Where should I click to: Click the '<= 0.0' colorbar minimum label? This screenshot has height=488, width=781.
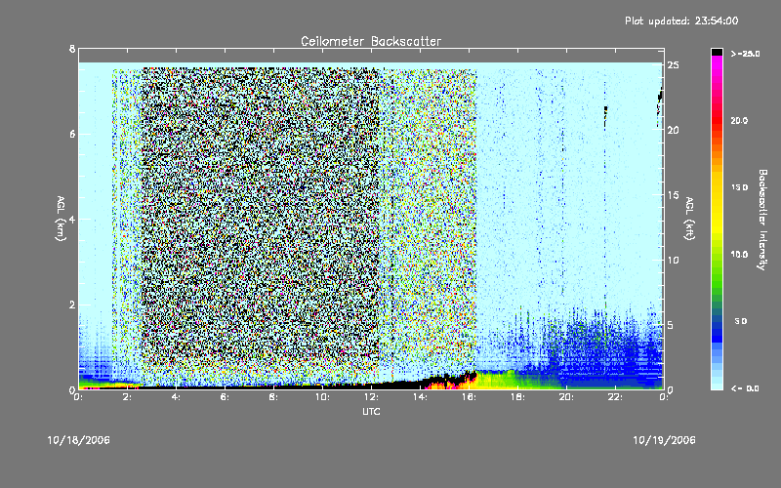click(745, 388)
